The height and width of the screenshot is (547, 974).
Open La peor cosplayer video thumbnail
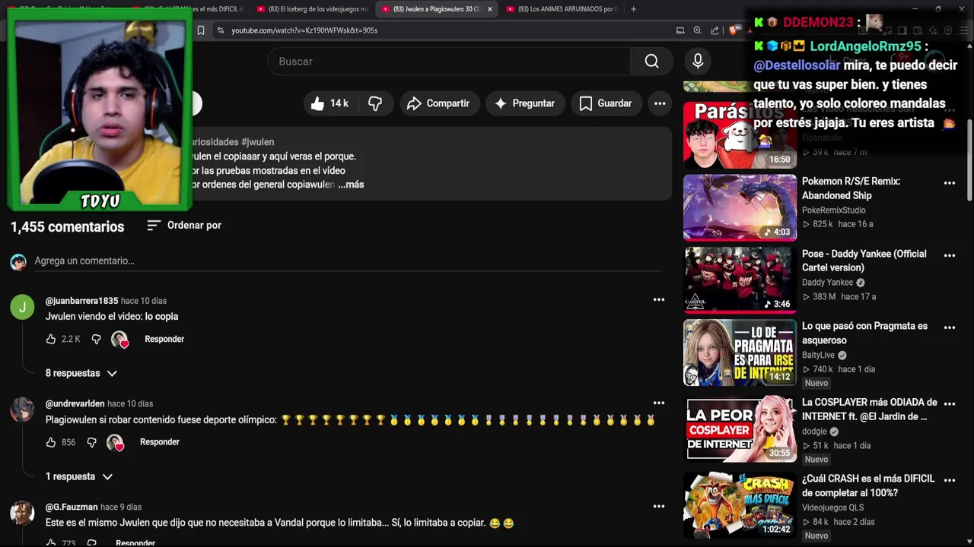click(740, 428)
